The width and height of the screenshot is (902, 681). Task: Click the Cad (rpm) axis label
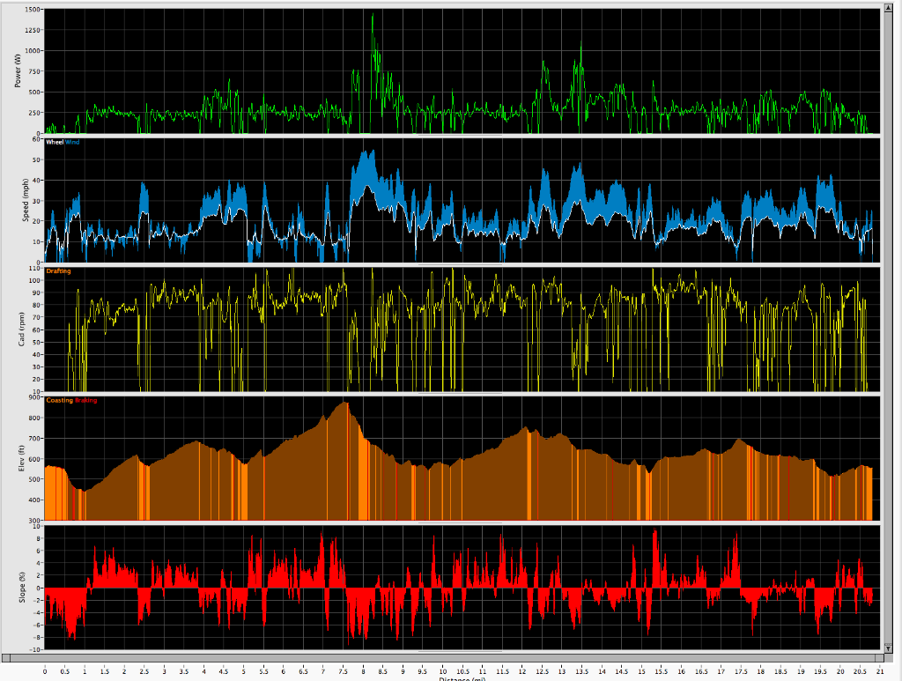point(17,329)
